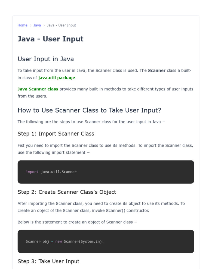This screenshot has height=279, width=209.
Task: Click inside the Scanner obj code block
Action: click(x=106, y=241)
